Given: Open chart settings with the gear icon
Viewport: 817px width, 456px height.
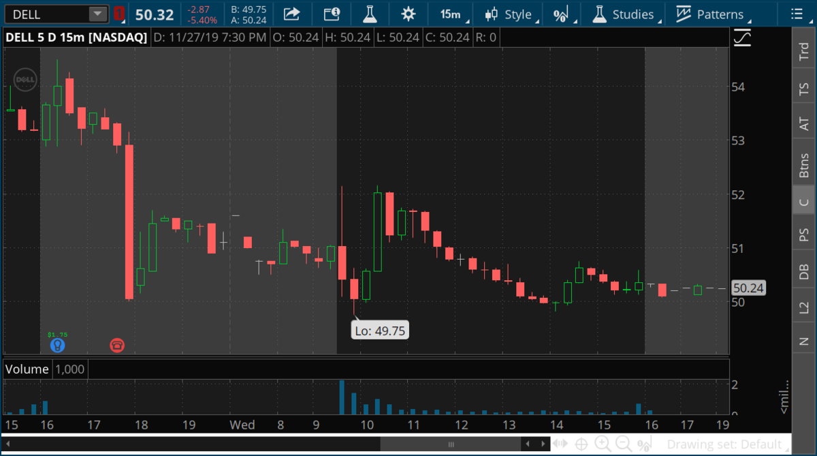Looking at the screenshot, I should click(x=408, y=14).
